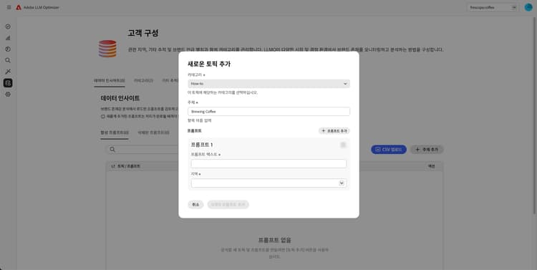The width and height of the screenshot is (537, 270).
Task: Open the magnifier sidebar icon
Action: (x=8, y=60)
